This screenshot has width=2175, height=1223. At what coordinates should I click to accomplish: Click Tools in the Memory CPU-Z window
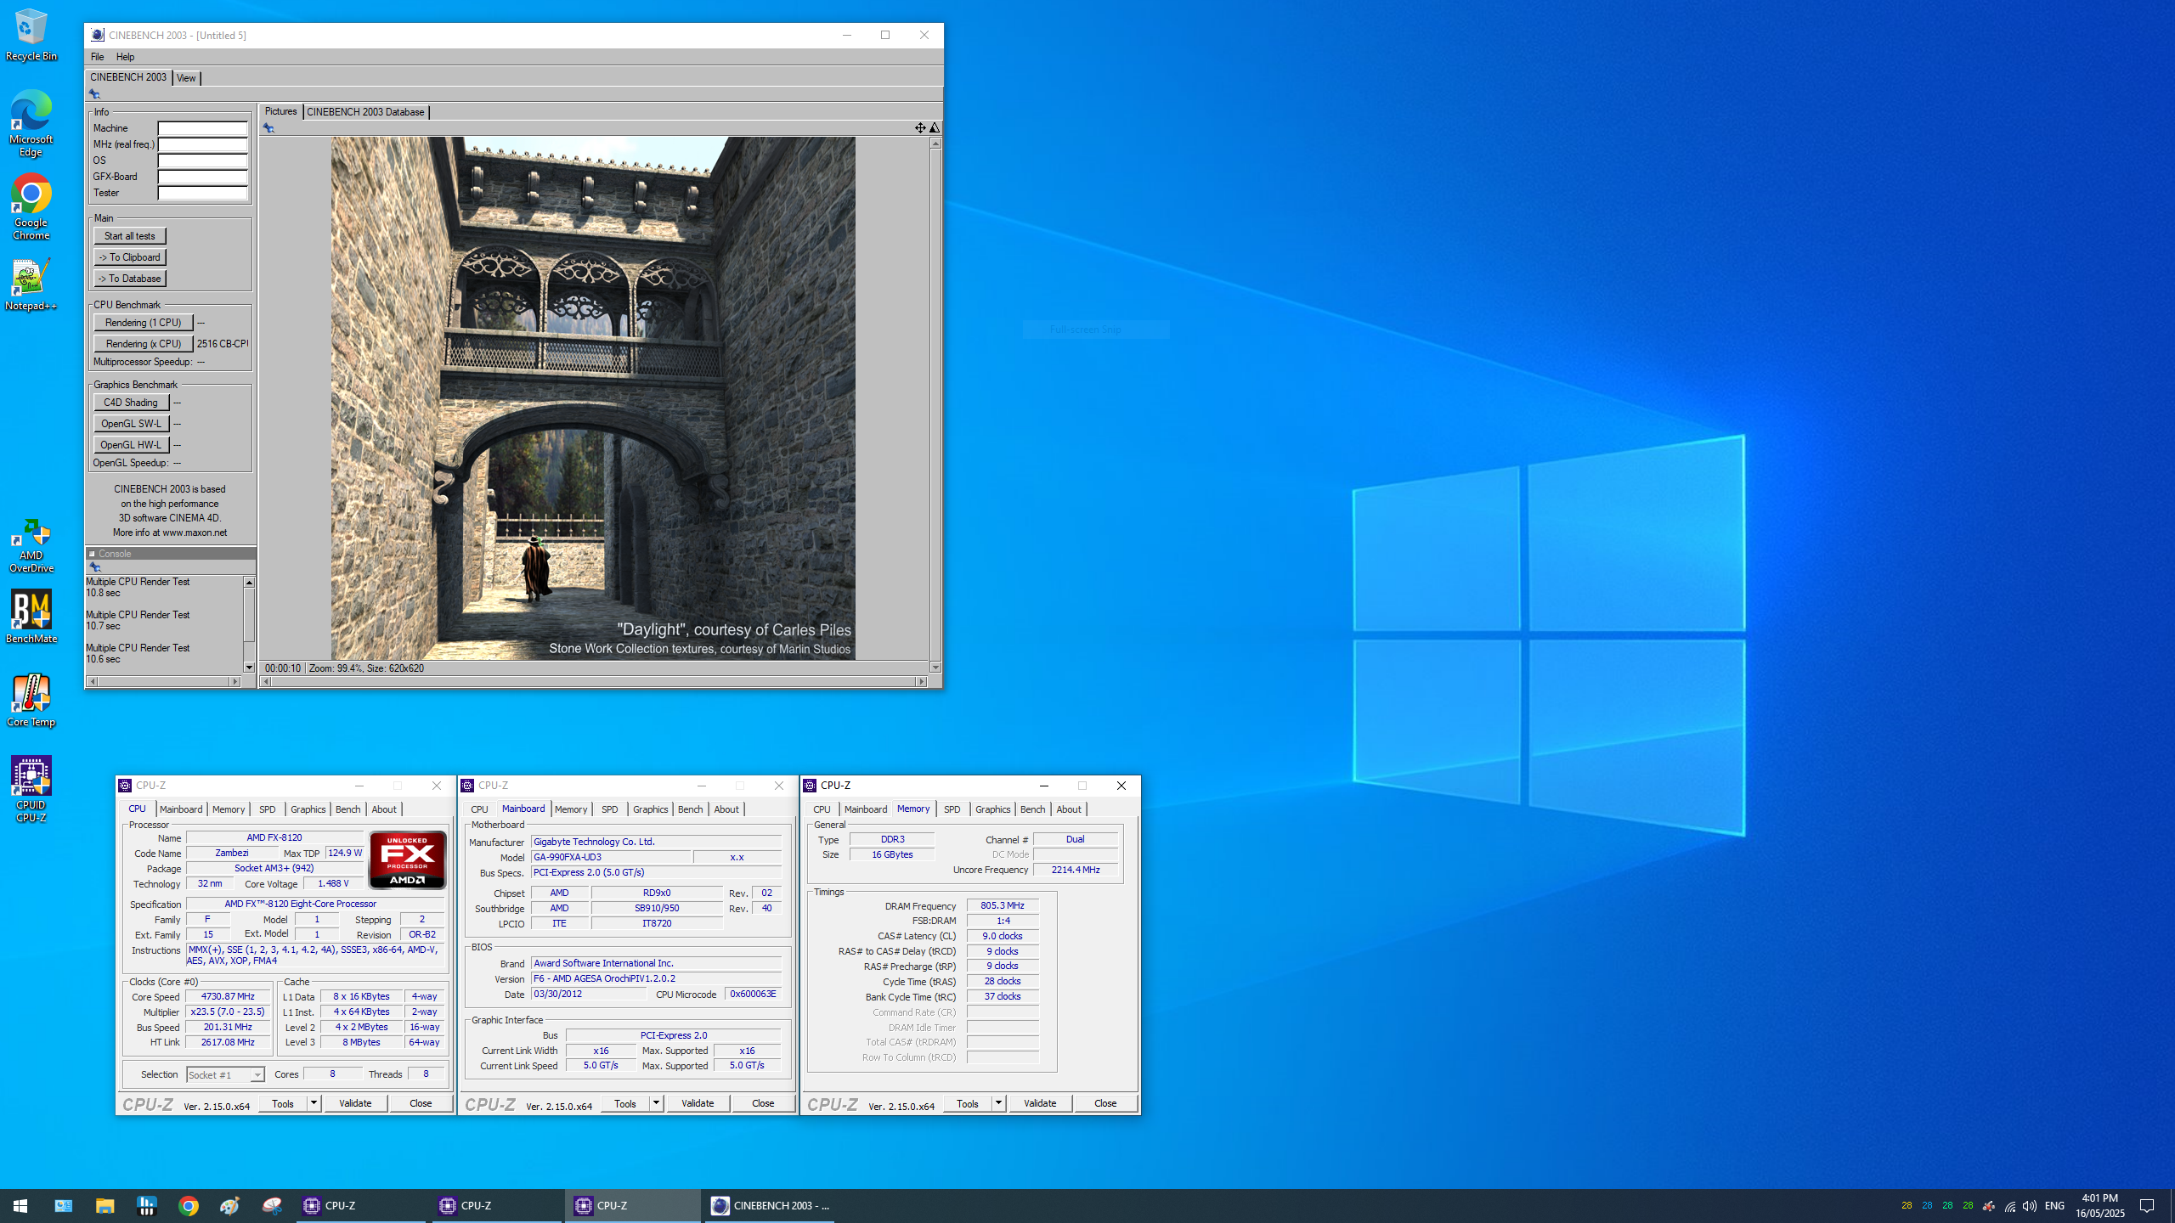pos(968,1103)
